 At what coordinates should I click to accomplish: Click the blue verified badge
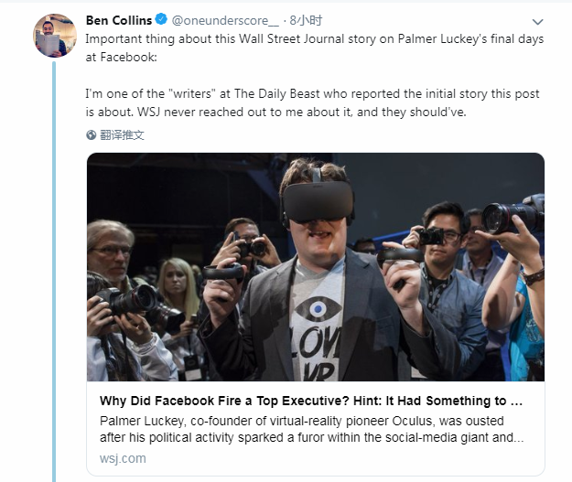pyautogui.click(x=160, y=20)
